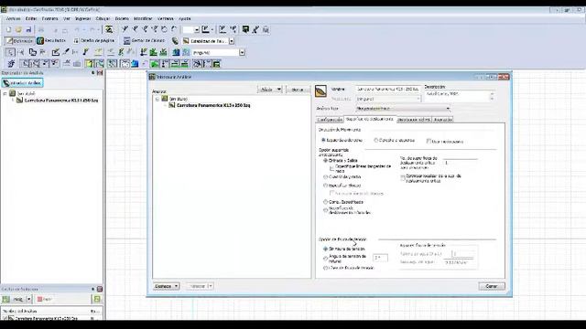The height and width of the screenshot is (329, 586).
Task: Open the Dibujar menu
Action: coord(103,18)
